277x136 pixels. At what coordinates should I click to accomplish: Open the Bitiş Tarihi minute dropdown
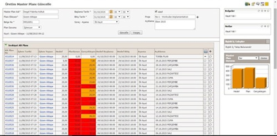(126, 17)
